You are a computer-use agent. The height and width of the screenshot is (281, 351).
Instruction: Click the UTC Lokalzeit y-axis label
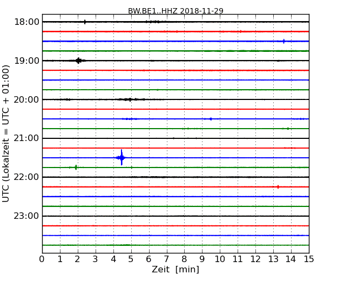point(6,133)
